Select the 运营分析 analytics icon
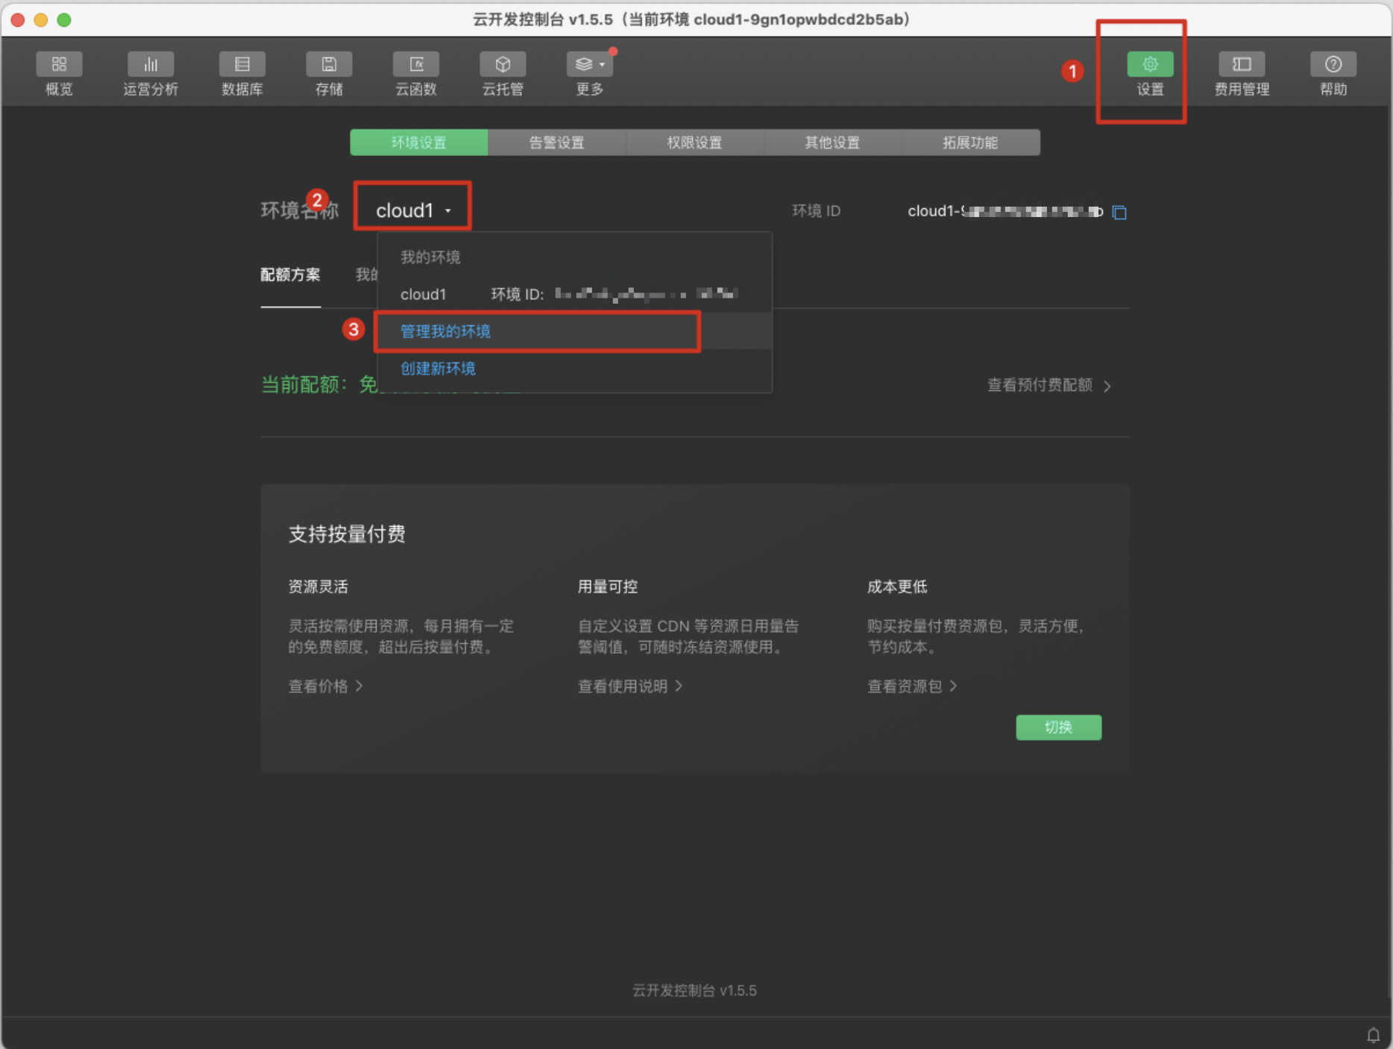 151,72
